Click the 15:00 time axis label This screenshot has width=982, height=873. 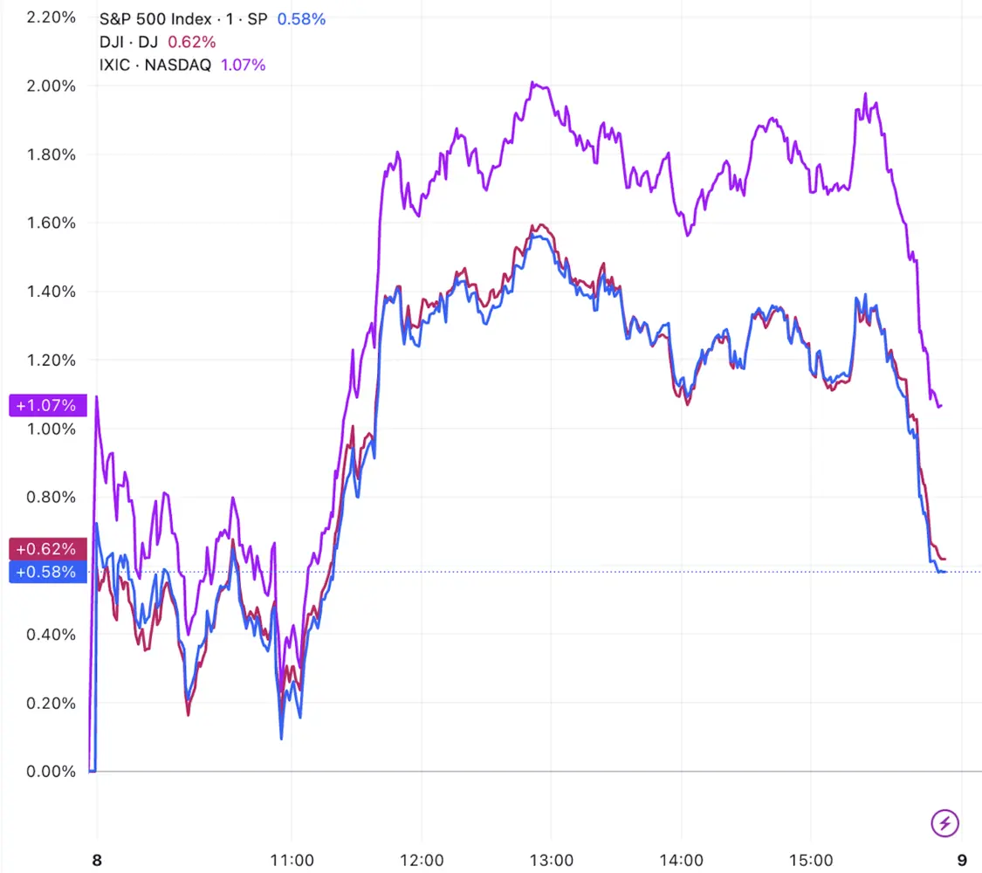811,861
